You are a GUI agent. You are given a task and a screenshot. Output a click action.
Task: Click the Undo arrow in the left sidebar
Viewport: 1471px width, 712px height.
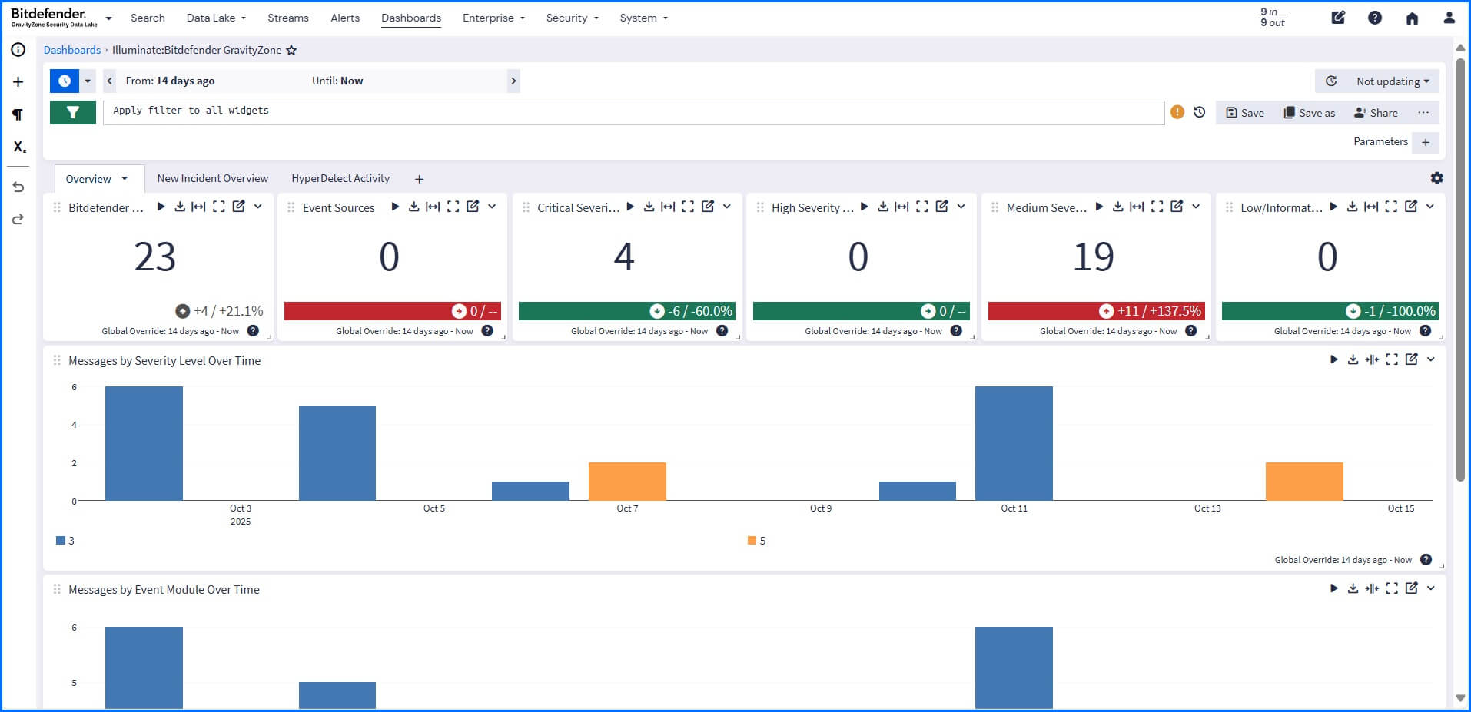pyautogui.click(x=17, y=186)
